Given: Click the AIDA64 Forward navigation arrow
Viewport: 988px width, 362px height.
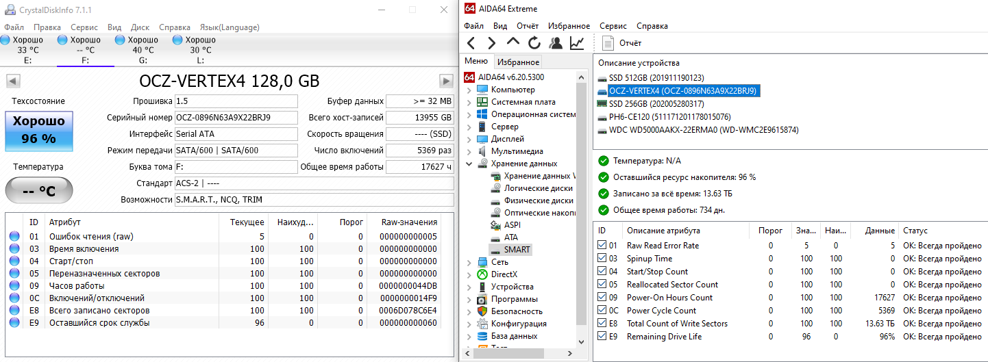Looking at the screenshot, I should pyautogui.click(x=491, y=43).
